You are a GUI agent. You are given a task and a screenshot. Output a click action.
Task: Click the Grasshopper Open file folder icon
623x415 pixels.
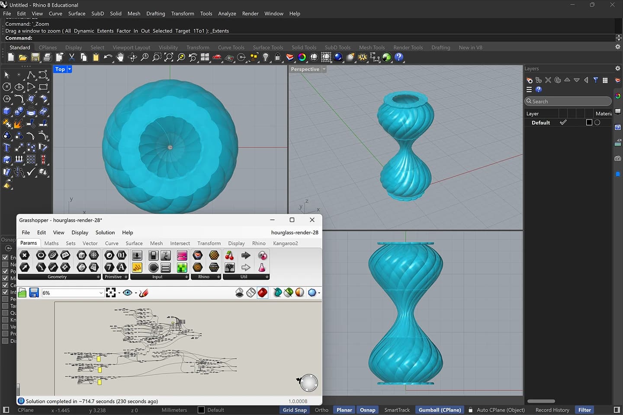pos(22,293)
